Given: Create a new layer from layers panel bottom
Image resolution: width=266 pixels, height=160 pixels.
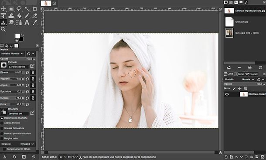Looking at the screenshot, I should click(x=226, y=157).
